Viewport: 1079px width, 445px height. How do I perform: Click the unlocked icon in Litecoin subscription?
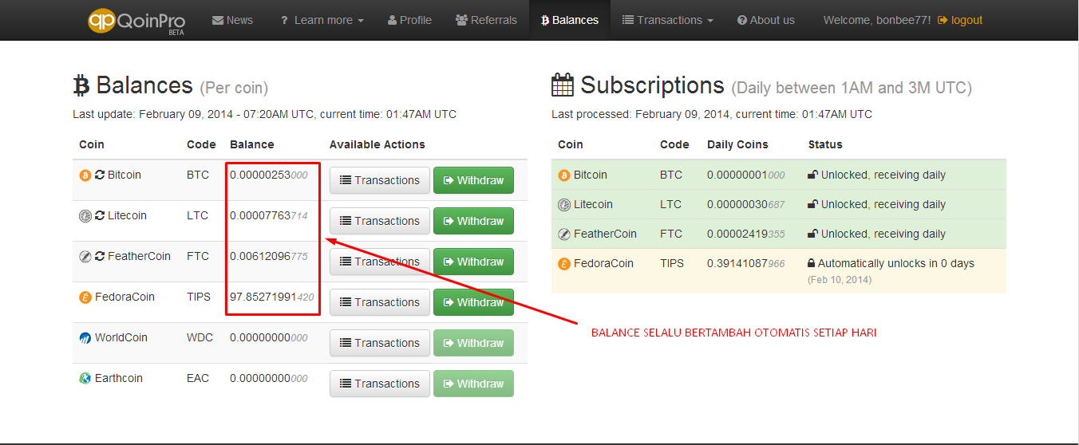click(x=813, y=204)
